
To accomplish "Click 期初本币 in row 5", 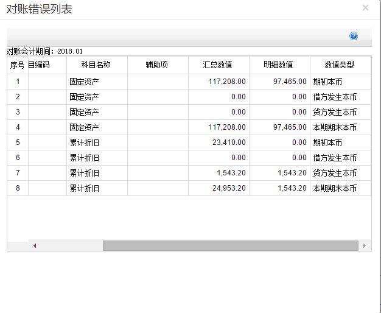I will [327, 142].
